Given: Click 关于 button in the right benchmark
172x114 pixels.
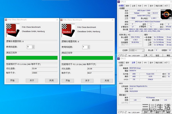Looking at the screenshot, I should (x=87, y=81).
